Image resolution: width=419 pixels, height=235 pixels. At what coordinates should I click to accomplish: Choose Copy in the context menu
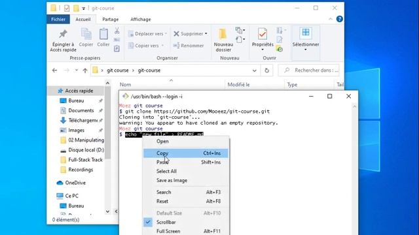186,153
